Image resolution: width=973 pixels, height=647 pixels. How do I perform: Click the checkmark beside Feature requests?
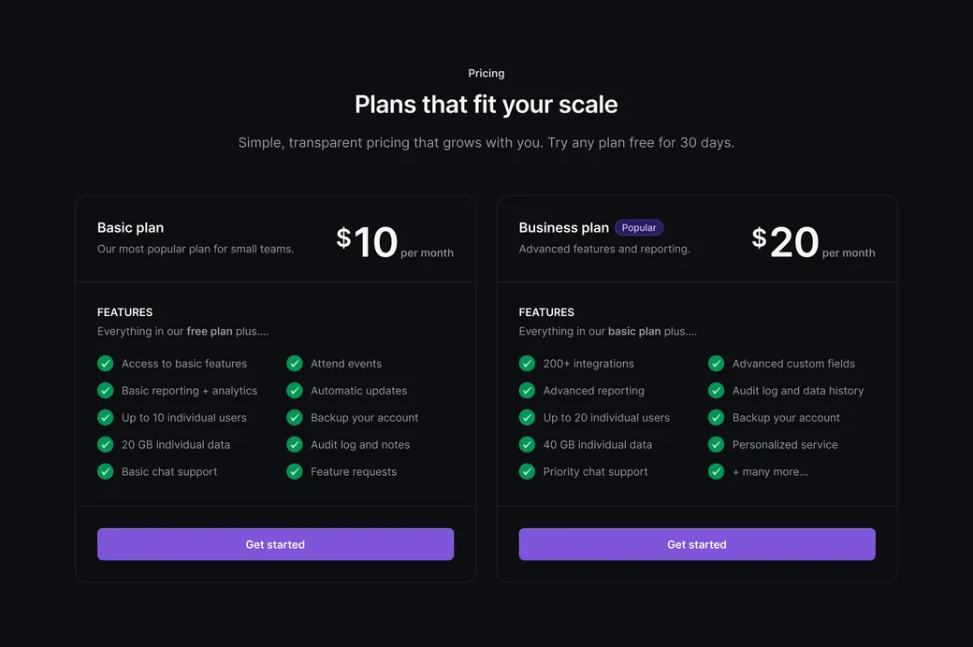point(294,471)
